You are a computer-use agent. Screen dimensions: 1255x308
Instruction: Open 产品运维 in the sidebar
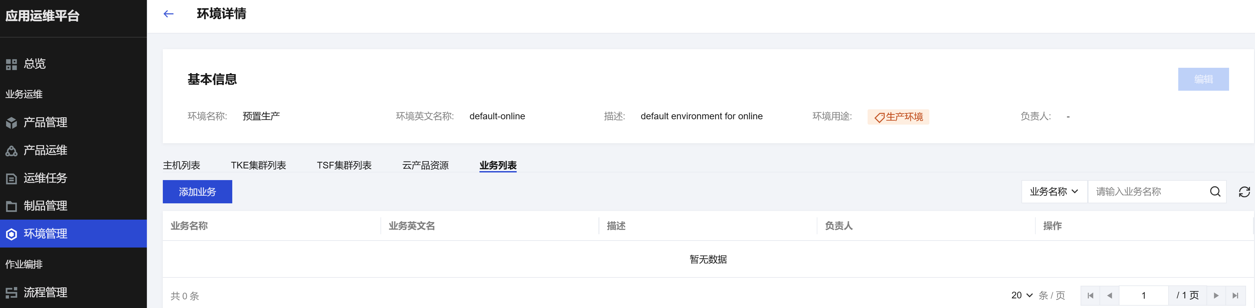point(45,150)
